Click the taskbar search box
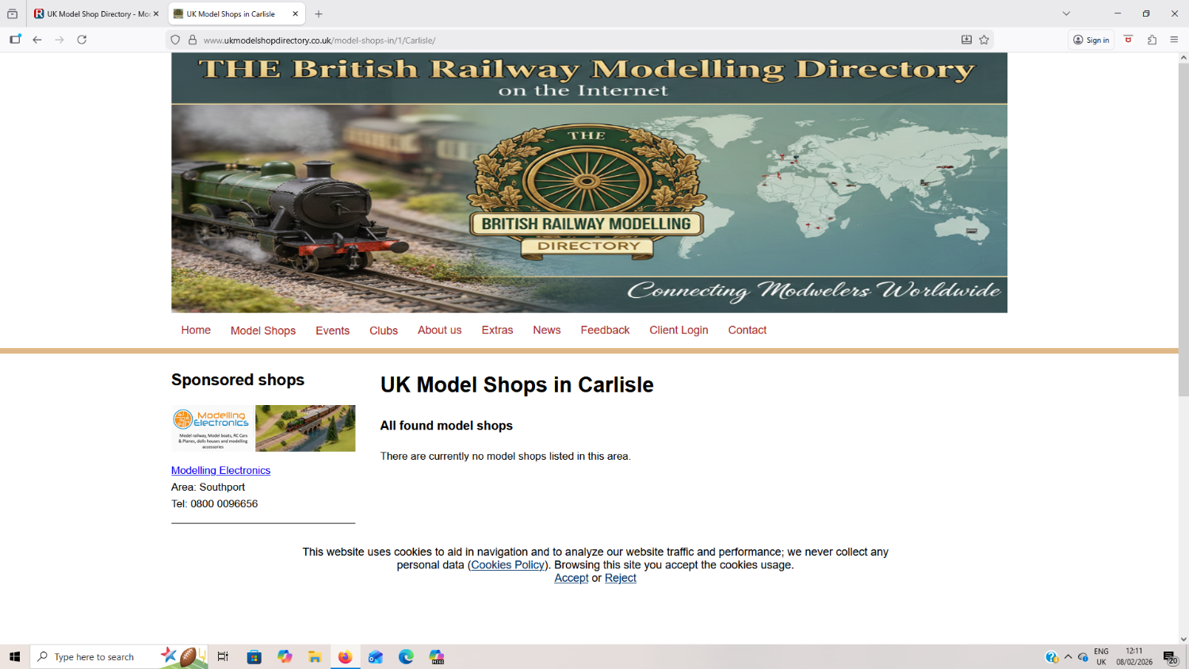Image resolution: width=1189 pixels, height=669 pixels. (119, 657)
